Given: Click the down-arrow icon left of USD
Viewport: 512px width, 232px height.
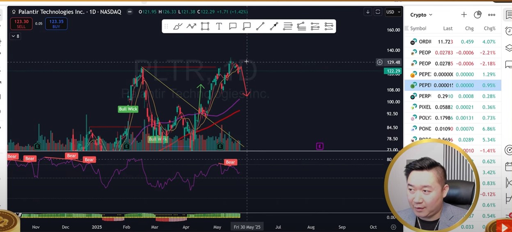Looking at the screenshot, I should pos(368,12).
